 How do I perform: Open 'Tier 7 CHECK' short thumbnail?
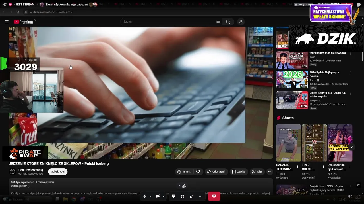tap(314, 143)
